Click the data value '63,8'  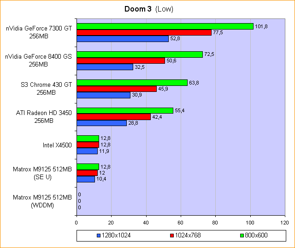194,83
